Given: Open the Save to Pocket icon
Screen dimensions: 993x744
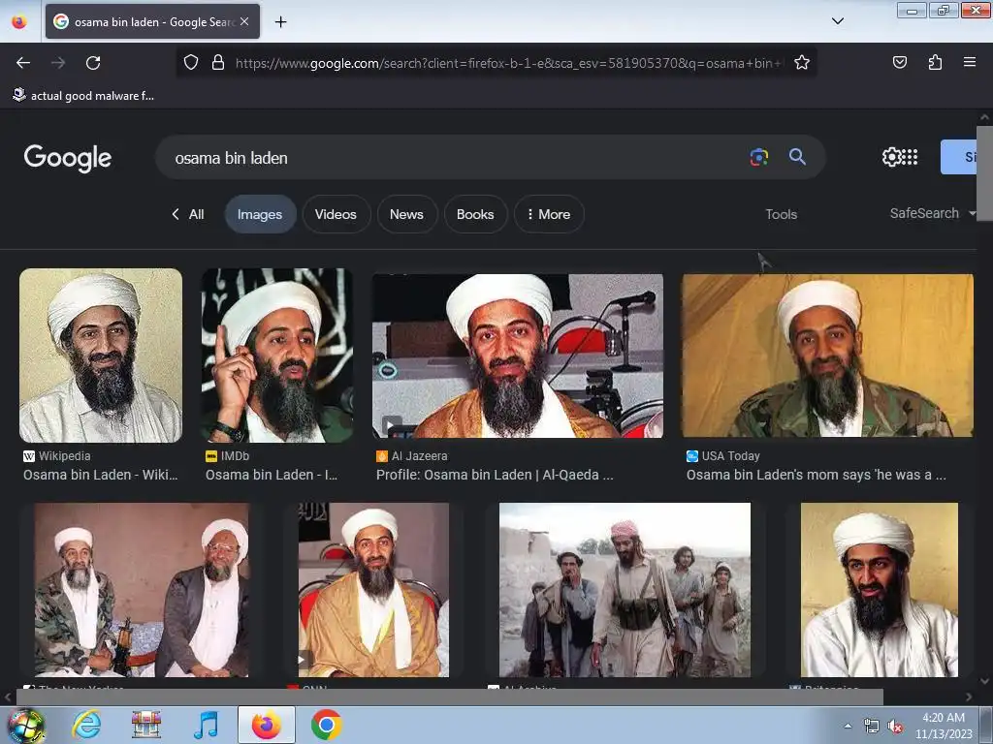Looking at the screenshot, I should point(899,62).
